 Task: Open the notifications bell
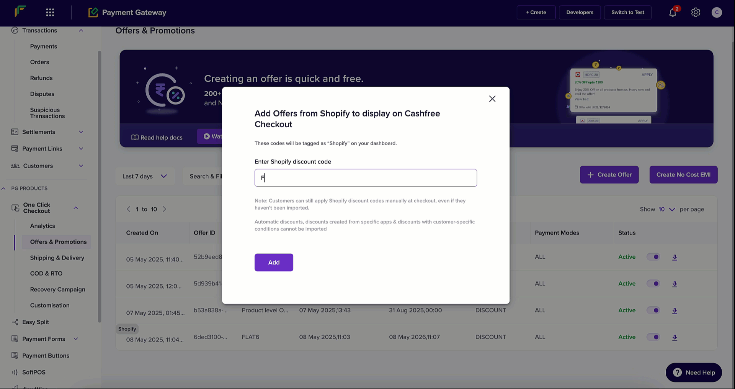click(x=673, y=13)
